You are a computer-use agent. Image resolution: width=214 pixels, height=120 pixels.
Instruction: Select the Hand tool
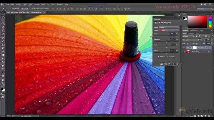click(3, 80)
